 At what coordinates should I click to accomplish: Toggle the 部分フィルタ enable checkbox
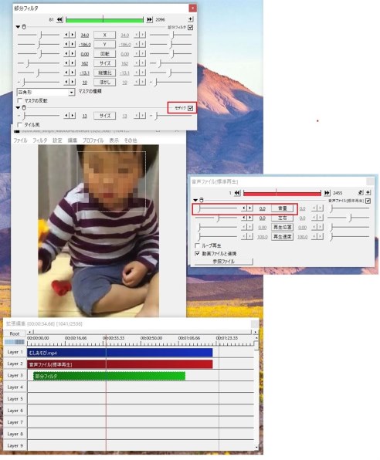191,27
